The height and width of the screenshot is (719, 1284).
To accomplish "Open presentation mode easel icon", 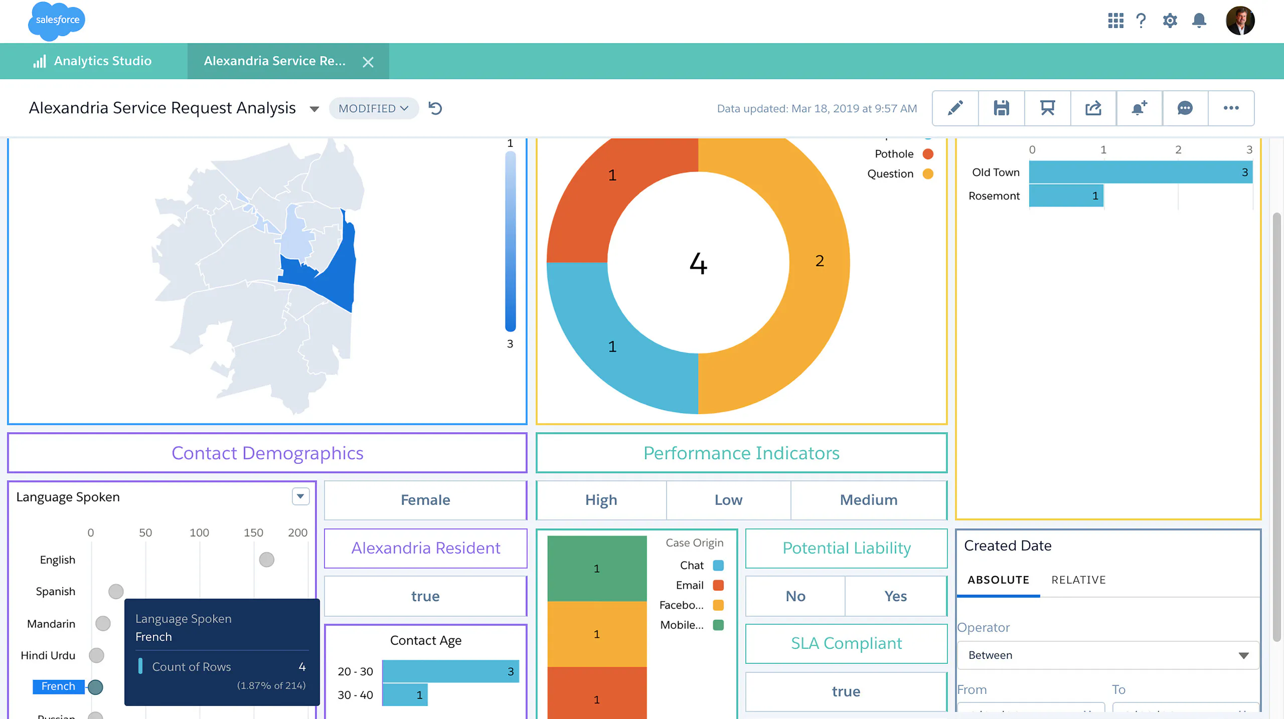I will coord(1047,108).
